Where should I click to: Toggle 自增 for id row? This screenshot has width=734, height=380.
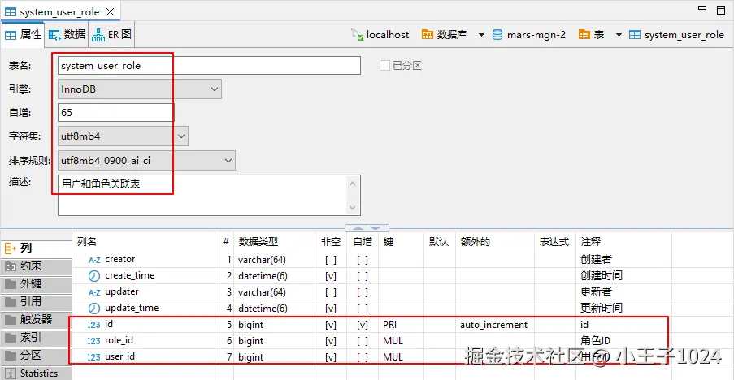click(x=363, y=325)
